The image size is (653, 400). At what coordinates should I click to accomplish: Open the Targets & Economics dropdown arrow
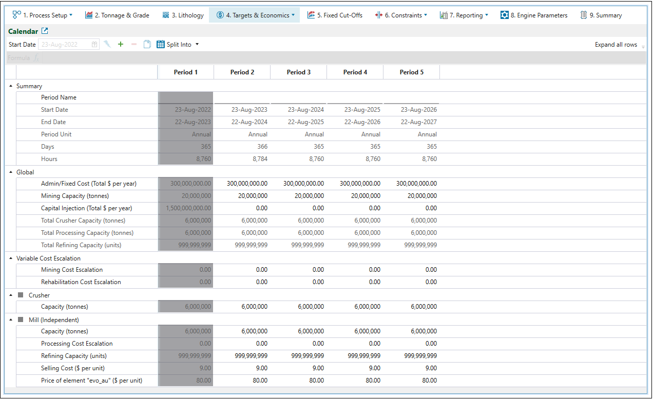click(x=293, y=15)
